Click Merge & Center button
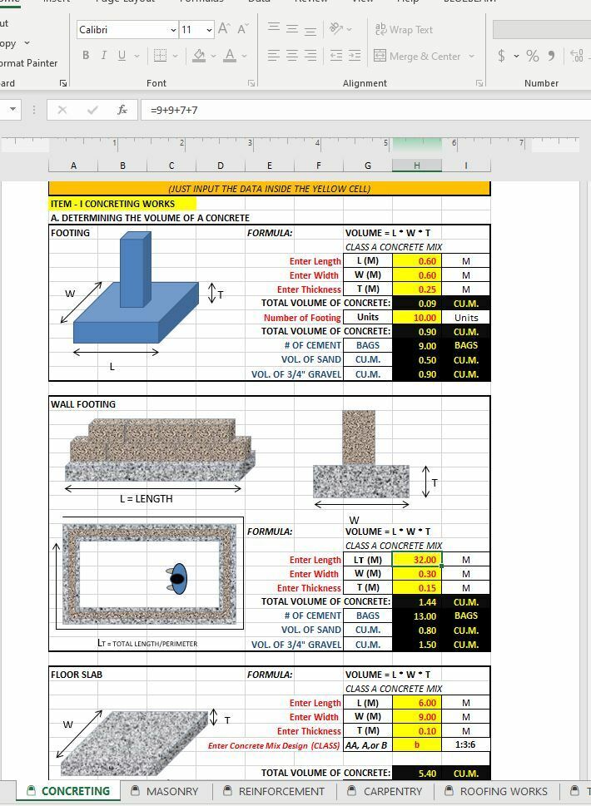 coord(417,56)
